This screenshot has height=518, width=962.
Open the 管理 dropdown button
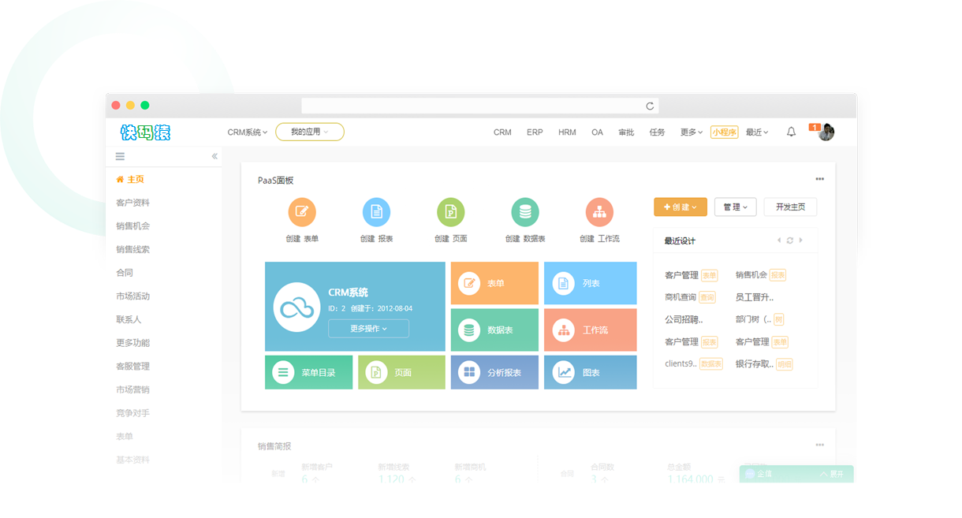(735, 207)
